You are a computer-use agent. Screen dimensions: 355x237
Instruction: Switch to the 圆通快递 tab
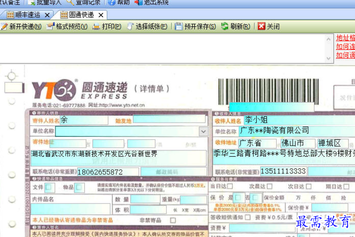(x=81, y=15)
